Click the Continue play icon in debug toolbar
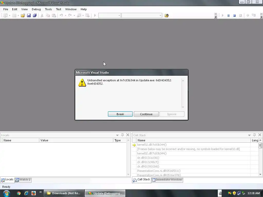This screenshot has height=197, width=263. (223, 15)
